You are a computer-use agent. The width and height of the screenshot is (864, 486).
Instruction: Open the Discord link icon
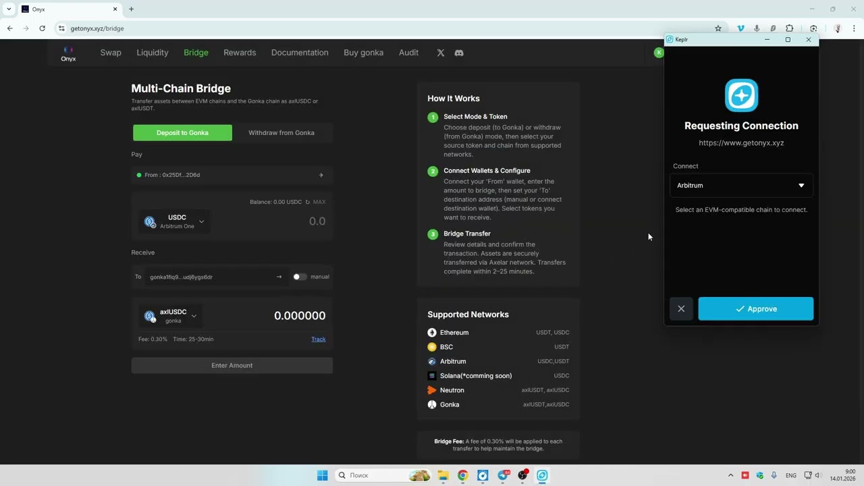click(x=459, y=53)
